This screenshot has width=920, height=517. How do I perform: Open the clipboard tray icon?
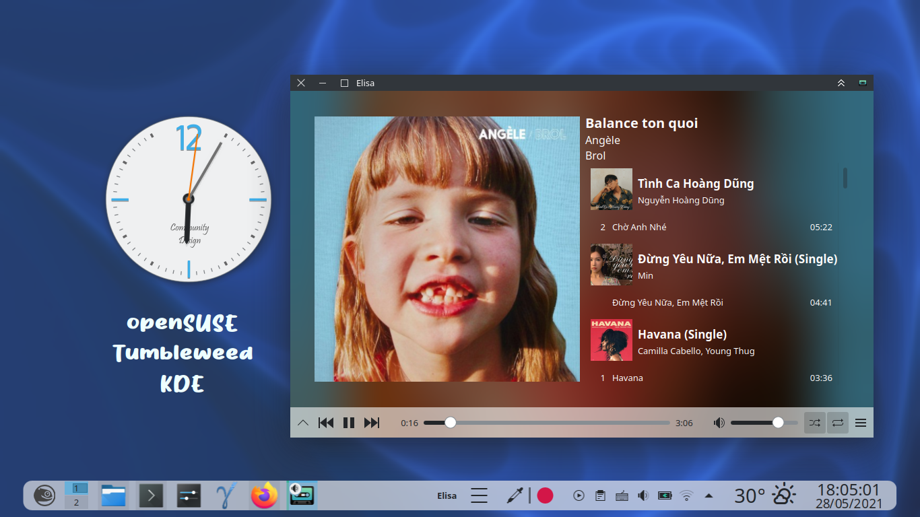600,496
